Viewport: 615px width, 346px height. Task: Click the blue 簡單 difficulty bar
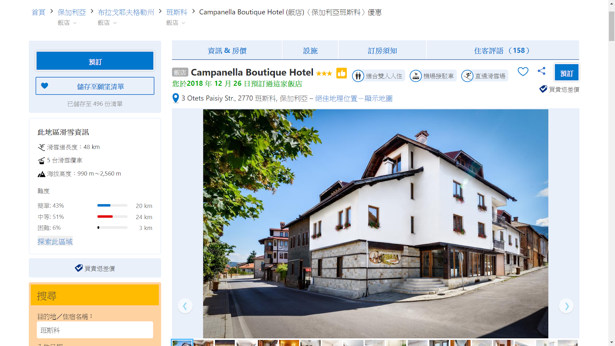point(104,206)
